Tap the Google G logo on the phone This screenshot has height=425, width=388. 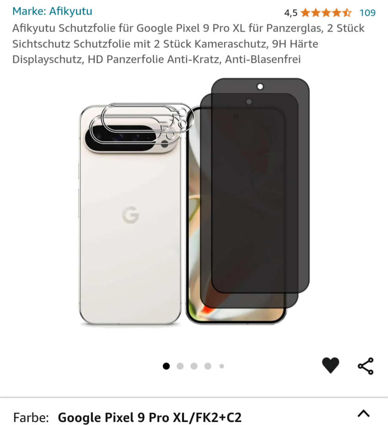point(131,215)
